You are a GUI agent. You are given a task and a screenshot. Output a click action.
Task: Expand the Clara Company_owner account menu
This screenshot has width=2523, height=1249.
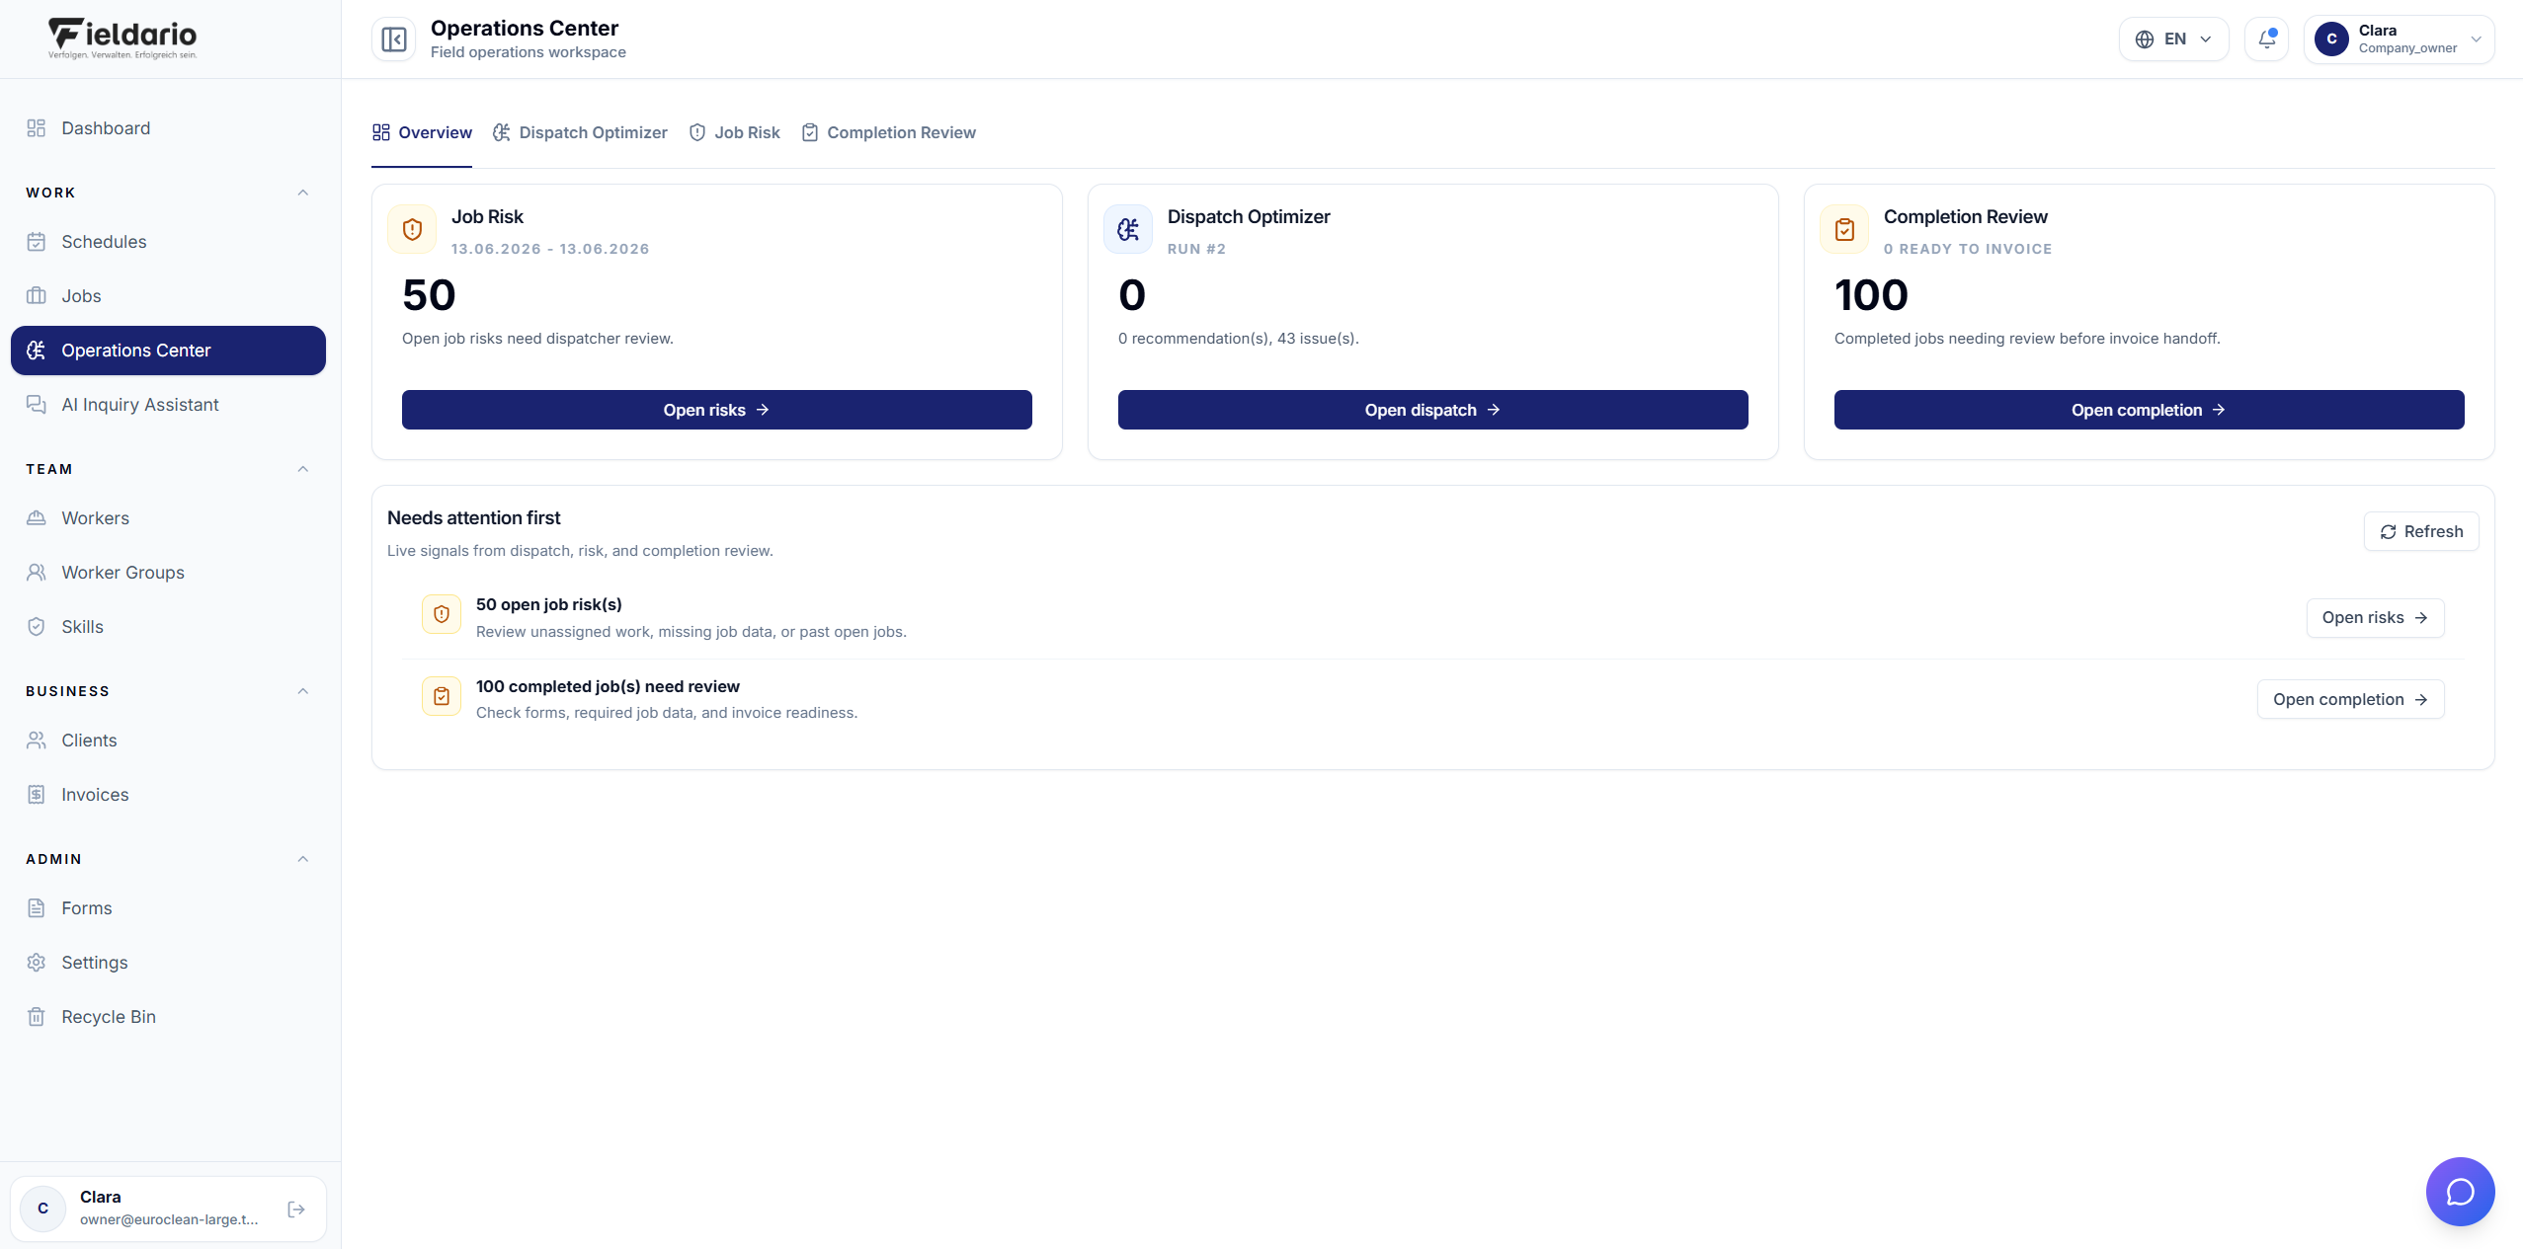(x=2399, y=39)
